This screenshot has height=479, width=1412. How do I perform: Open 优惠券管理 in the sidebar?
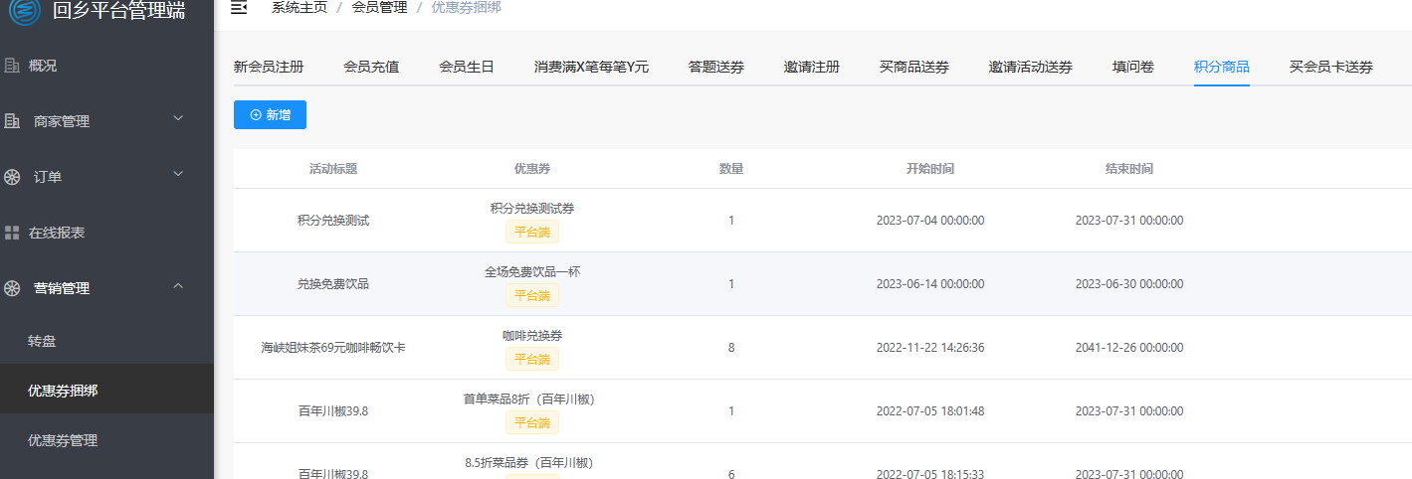[x=63, y=440]
